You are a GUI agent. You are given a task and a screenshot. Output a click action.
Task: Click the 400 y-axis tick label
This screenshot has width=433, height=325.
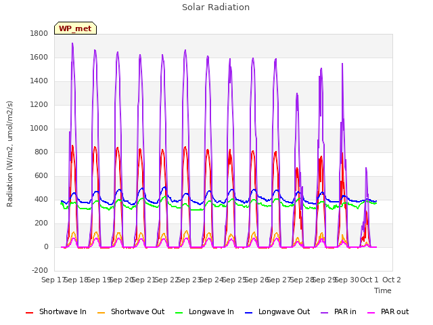point(41,200)
